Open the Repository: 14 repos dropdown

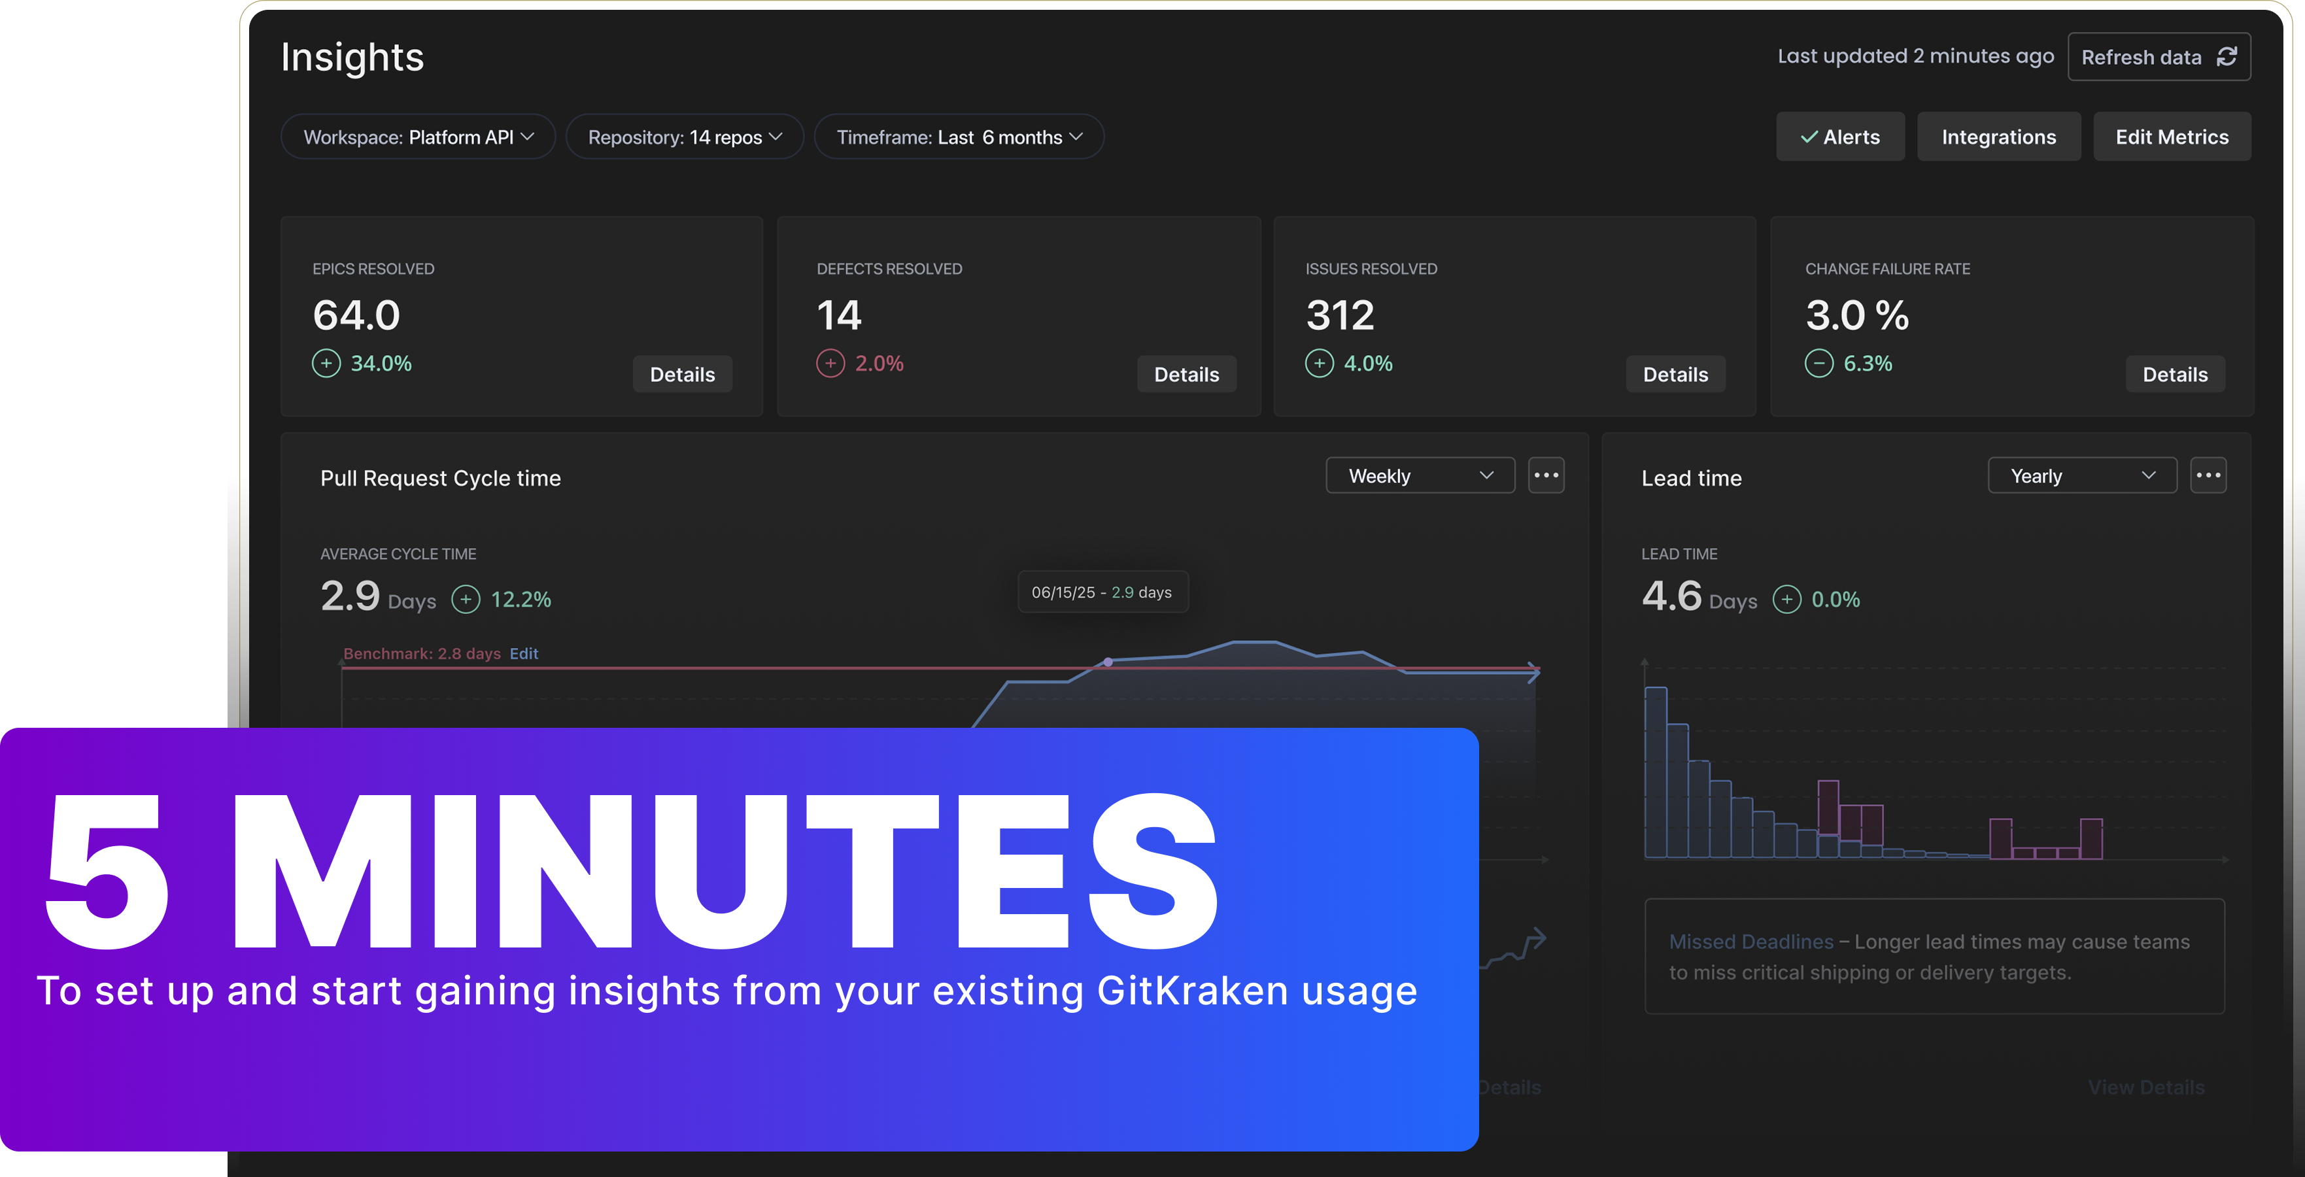[x=685, y=137]
